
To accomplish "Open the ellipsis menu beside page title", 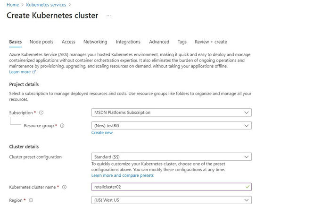I will [x=108, y=16].
